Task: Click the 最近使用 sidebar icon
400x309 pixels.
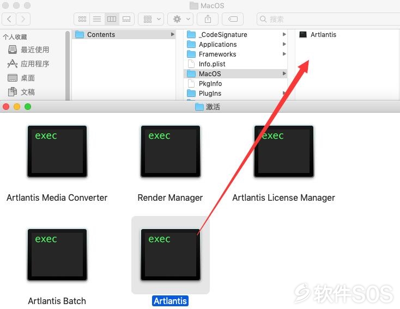Action: pos(12,50)
